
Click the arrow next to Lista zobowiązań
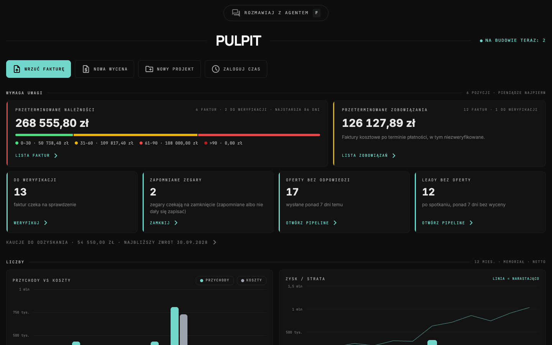coord(394,156)
